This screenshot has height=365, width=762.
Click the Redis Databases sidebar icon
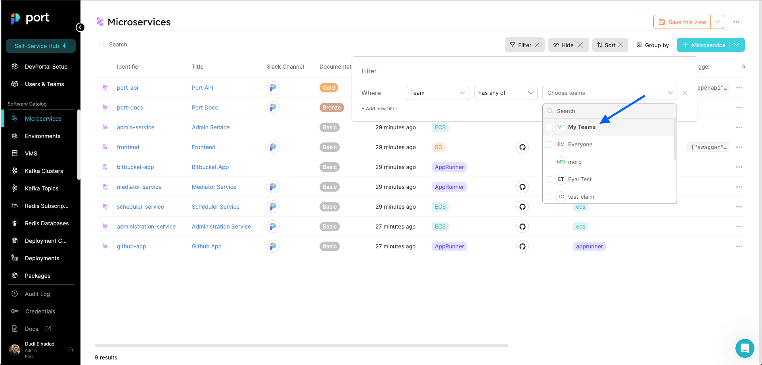coord(15,223)
